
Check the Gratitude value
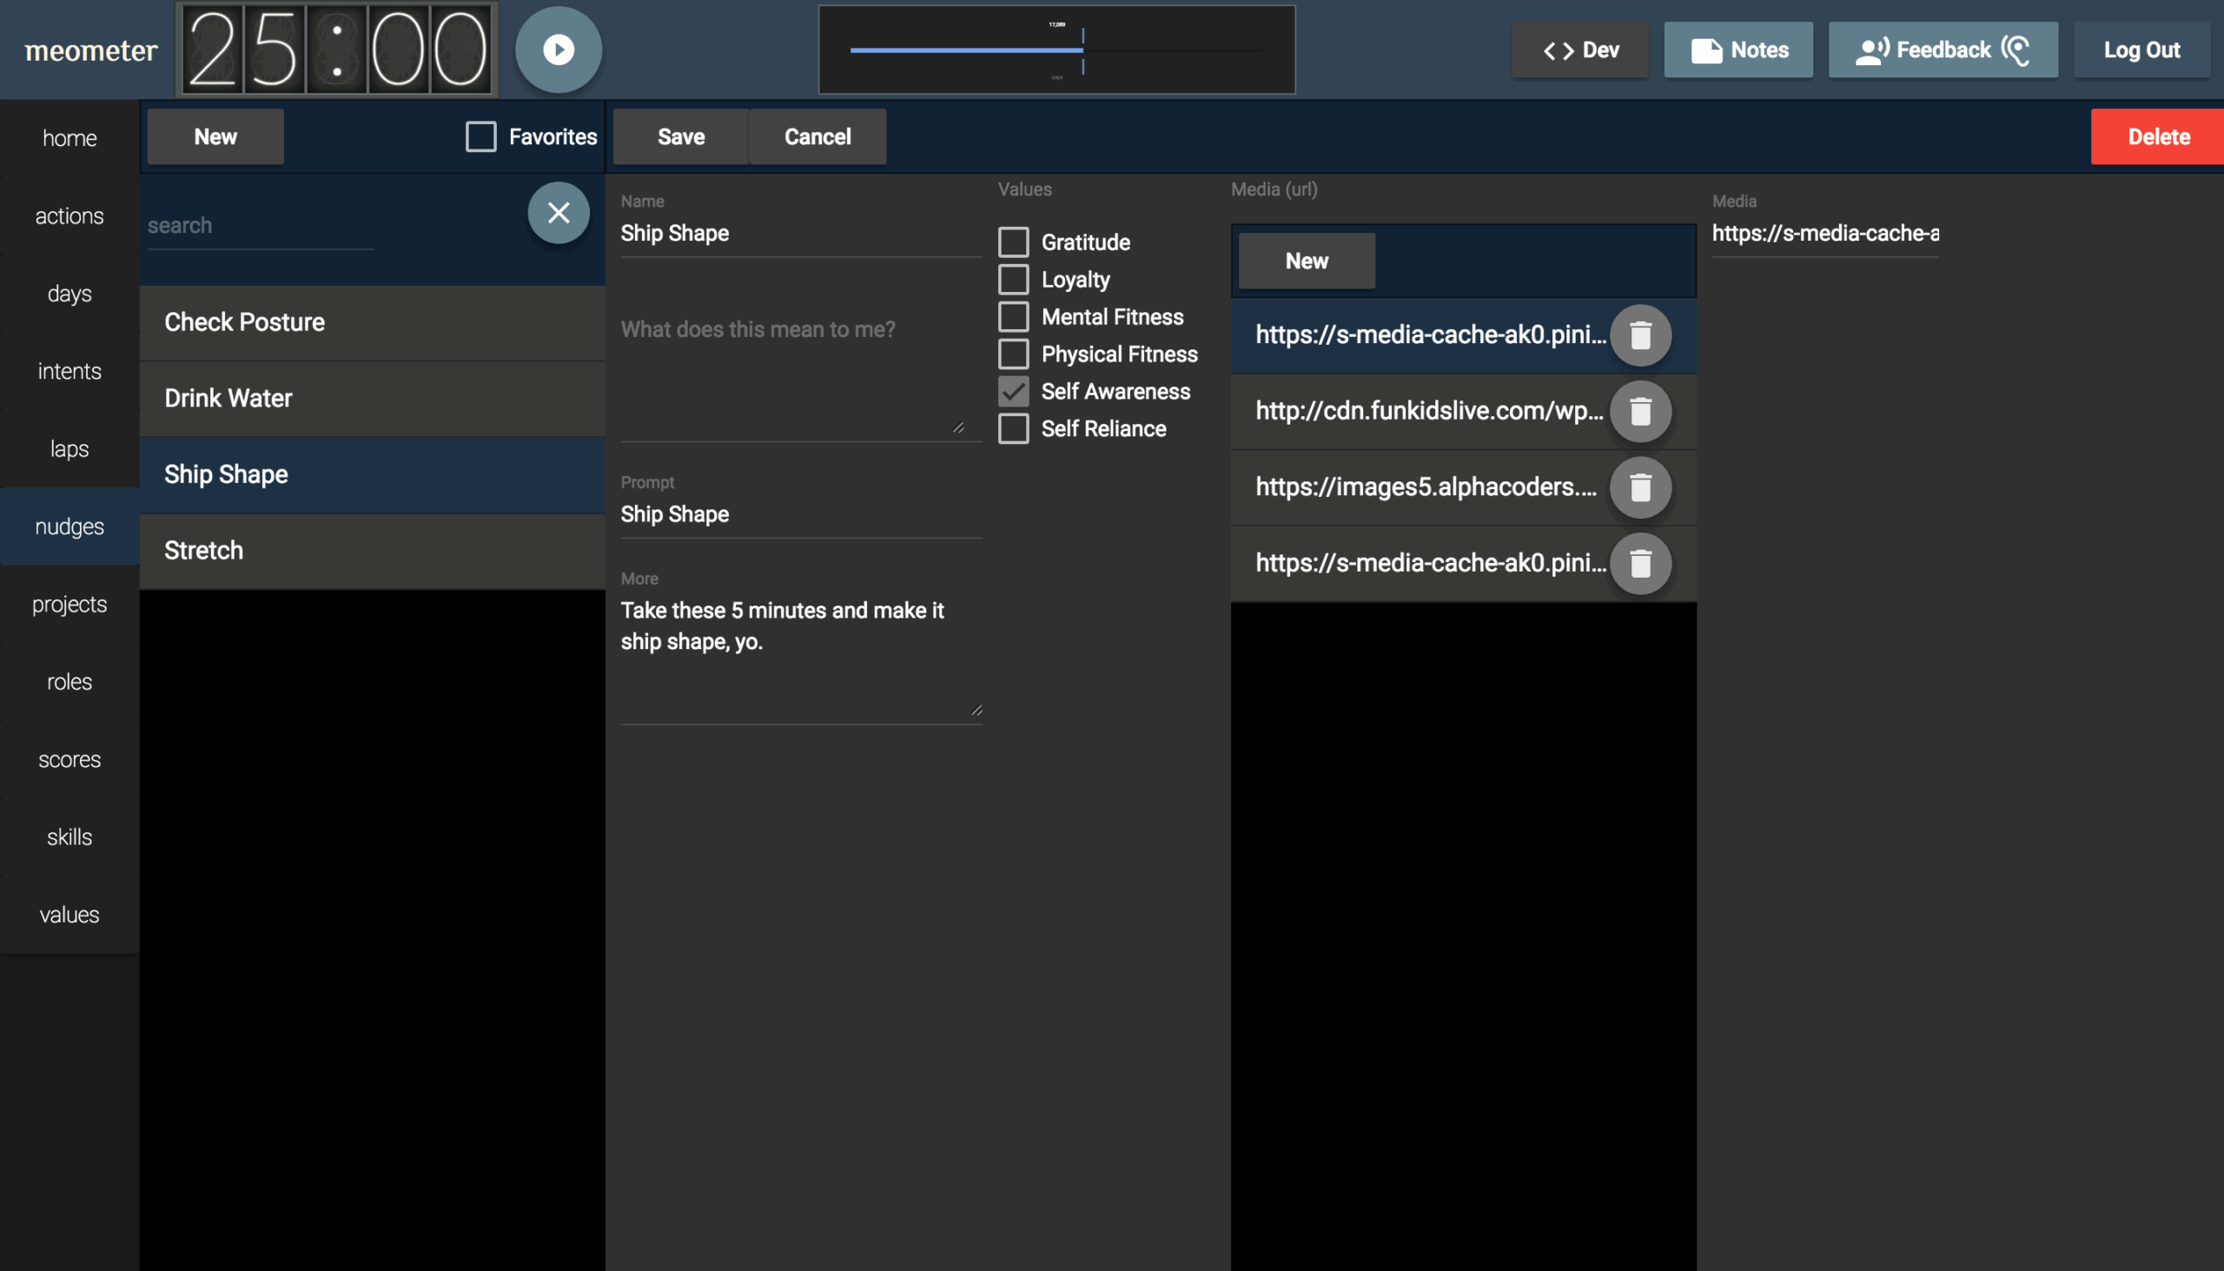(x=1013, y=242)
